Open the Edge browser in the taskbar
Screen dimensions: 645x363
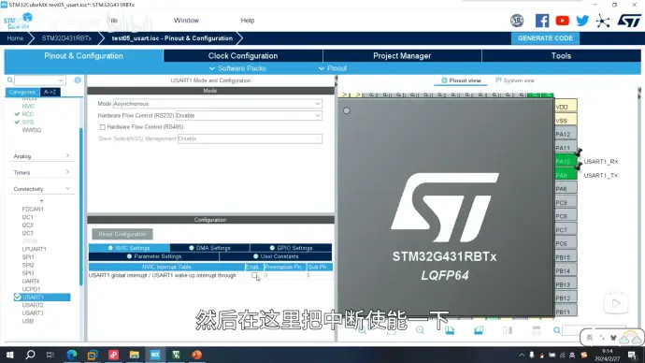72,355
